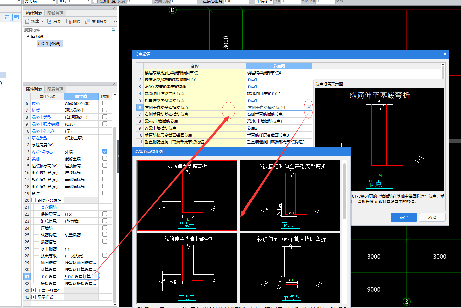Switch to the 图纸管理 tab
The width and height of the screenshot is (461, 308).
point(55,13)
